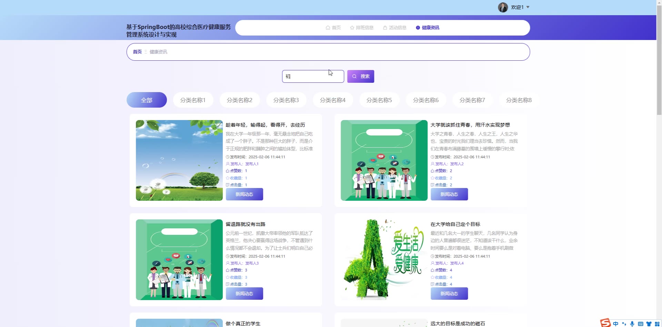Click the click-count icon on 趁着年轻 card
The image size is (662, 327).
(228, 185)
